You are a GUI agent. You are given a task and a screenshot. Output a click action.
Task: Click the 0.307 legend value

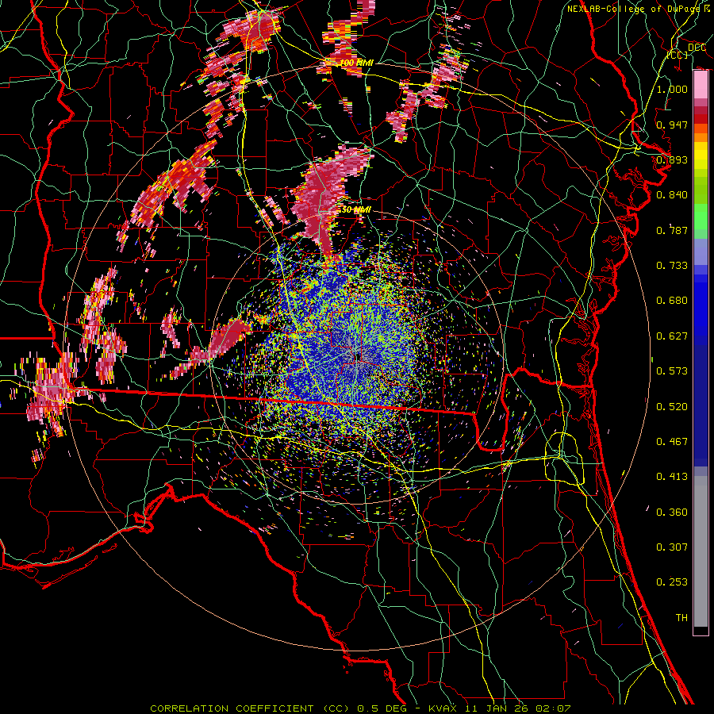pyautogui.click(x=672, y=547)
